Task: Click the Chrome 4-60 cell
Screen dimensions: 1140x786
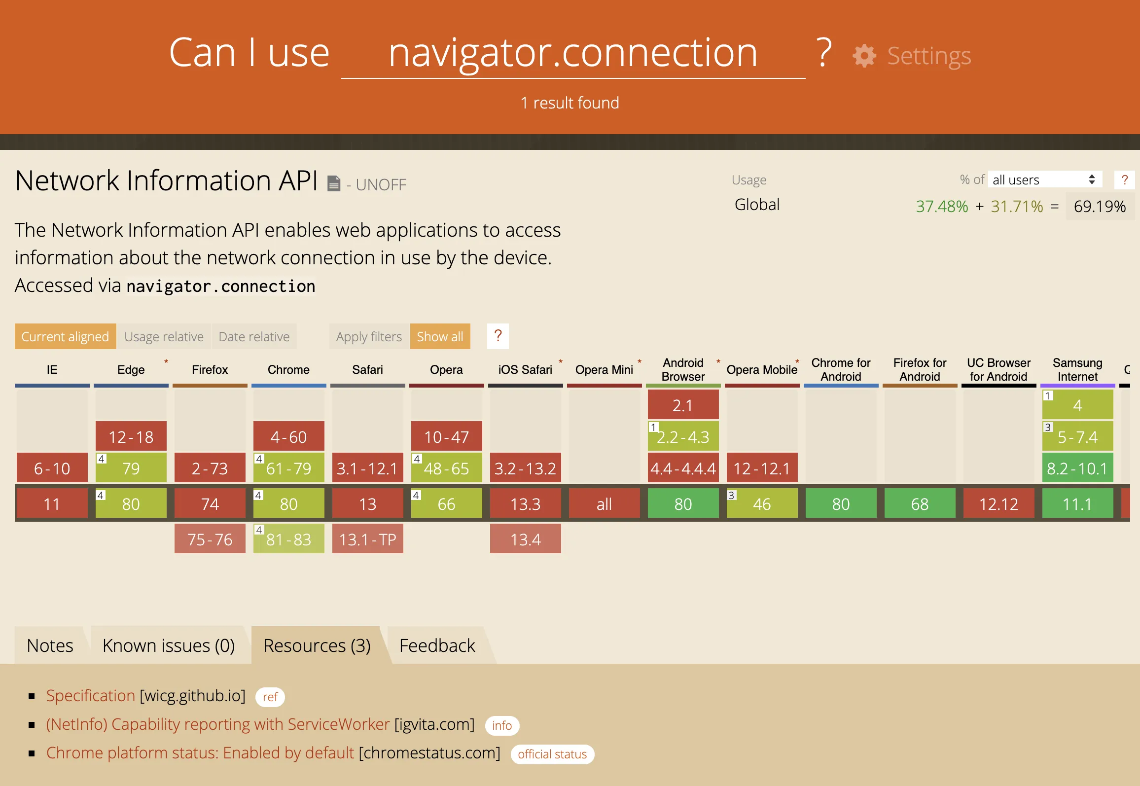Action: click(x=289, y=436)
